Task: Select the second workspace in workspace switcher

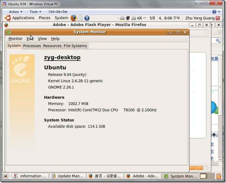Action: 211,176
